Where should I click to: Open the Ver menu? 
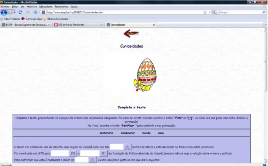(22, 6)
